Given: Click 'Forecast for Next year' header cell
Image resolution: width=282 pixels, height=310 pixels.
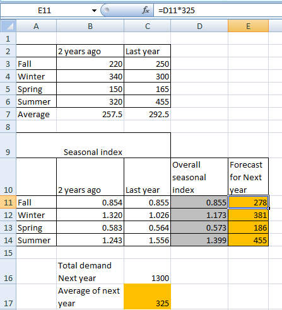Looking at the screenshot, I should [248, 177].
